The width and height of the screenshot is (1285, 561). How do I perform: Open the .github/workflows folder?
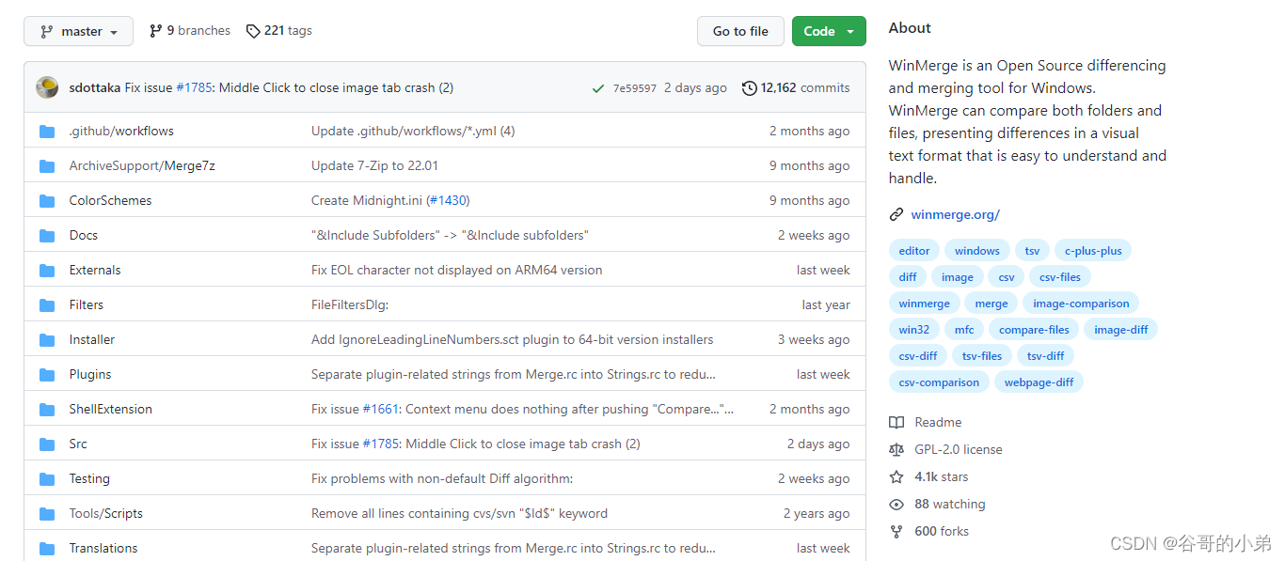pyautogui.click(x=121, y=132)
